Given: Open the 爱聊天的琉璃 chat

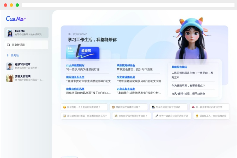Looking at the screenshot, I should point(26,78).
